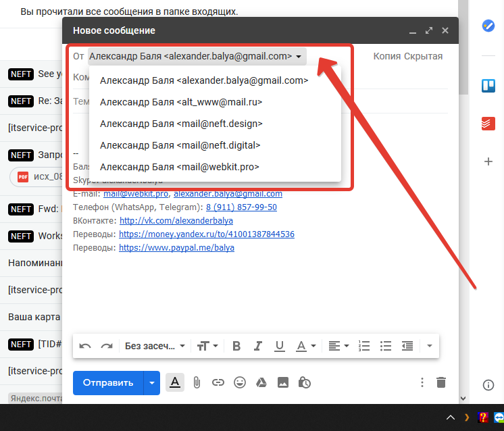Expand the send options arrow beside Отправить
The width and height of the screenshot is (504, 431).
[x=152, y=382]
